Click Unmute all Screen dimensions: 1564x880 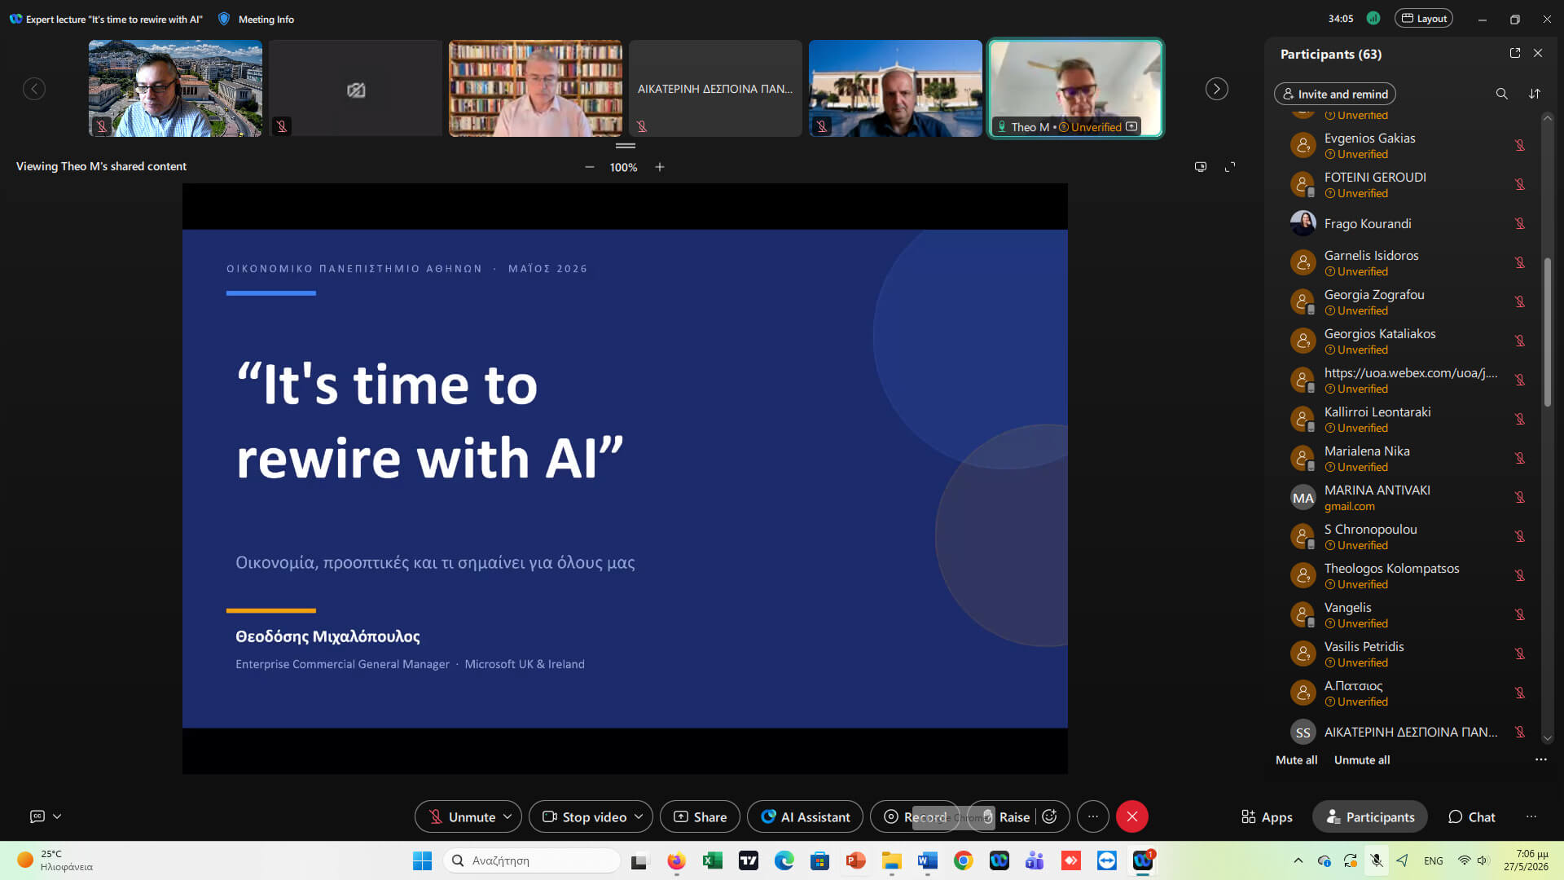tap(1362, 759)
